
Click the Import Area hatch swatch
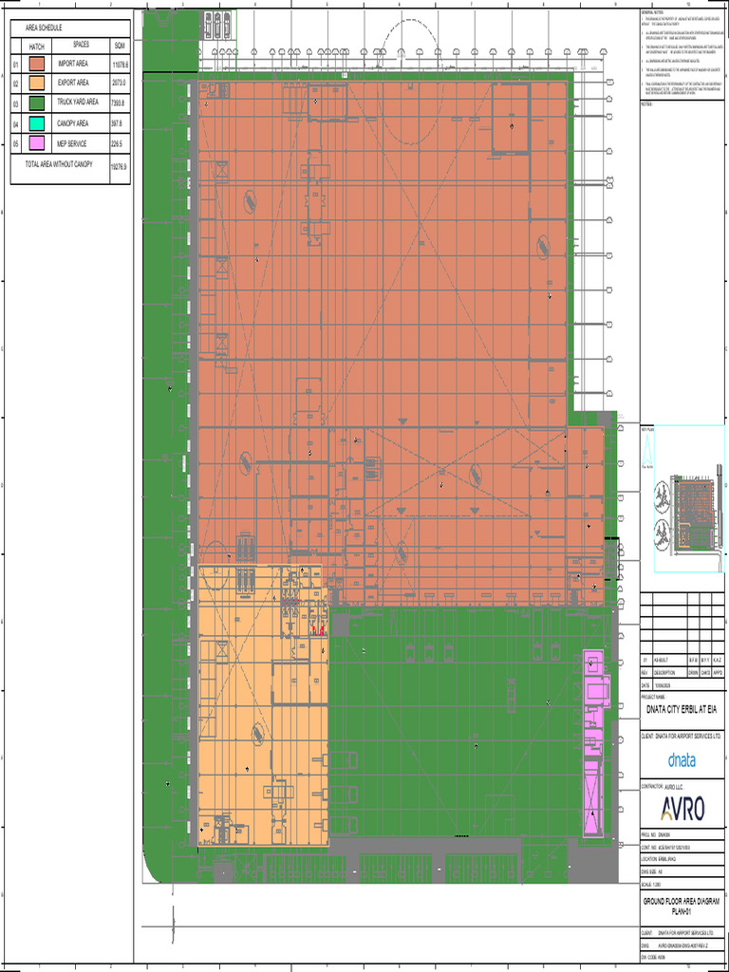[37, 64]
